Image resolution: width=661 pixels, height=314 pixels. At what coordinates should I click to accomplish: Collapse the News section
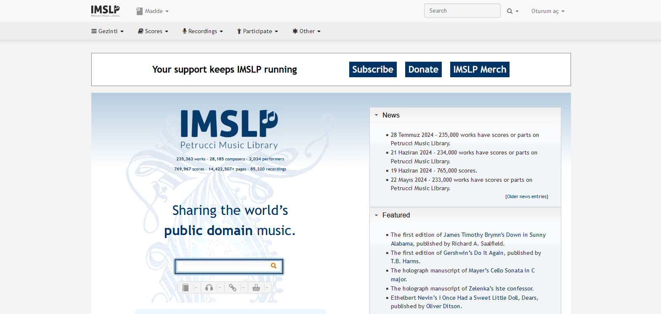[x=377, y=115]
